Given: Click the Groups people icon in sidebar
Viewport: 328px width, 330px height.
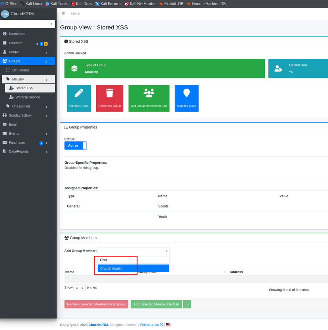Looking at the screenshot, I should tap(5, 61).
